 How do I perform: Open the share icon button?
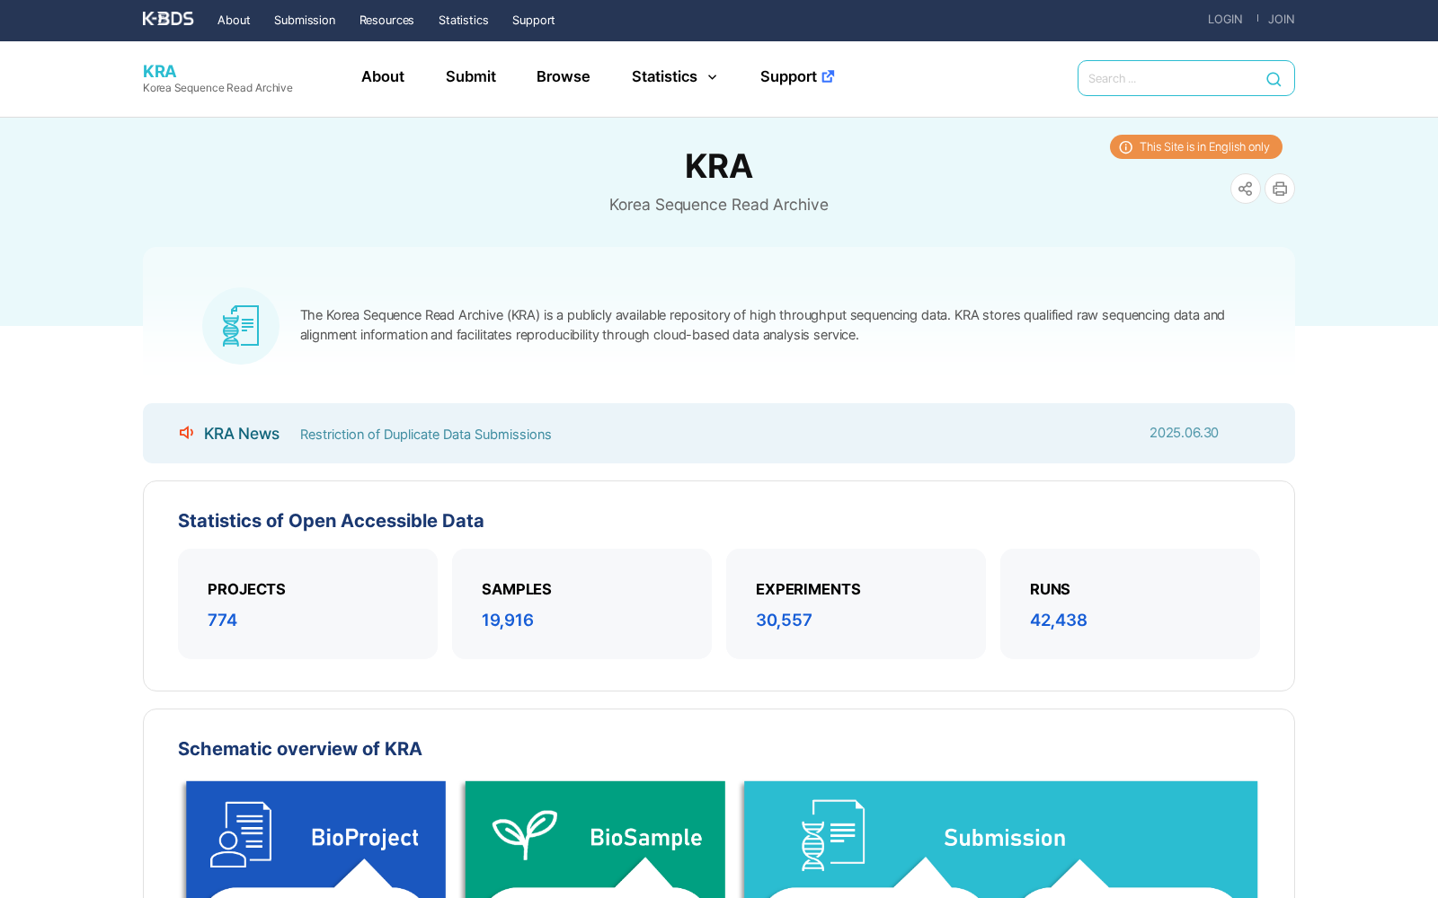pyautogui.click(x=1245, y=189)
